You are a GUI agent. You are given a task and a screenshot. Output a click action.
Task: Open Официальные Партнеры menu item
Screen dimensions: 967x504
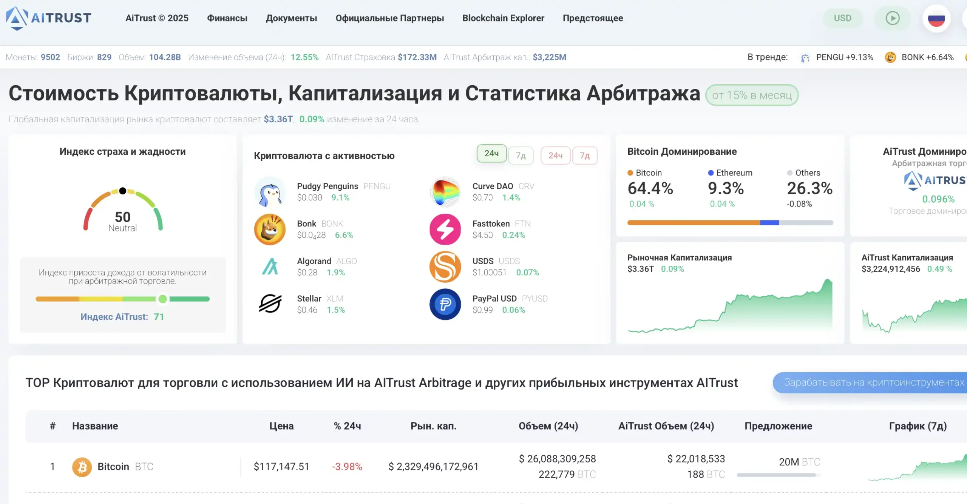[389, 18]
